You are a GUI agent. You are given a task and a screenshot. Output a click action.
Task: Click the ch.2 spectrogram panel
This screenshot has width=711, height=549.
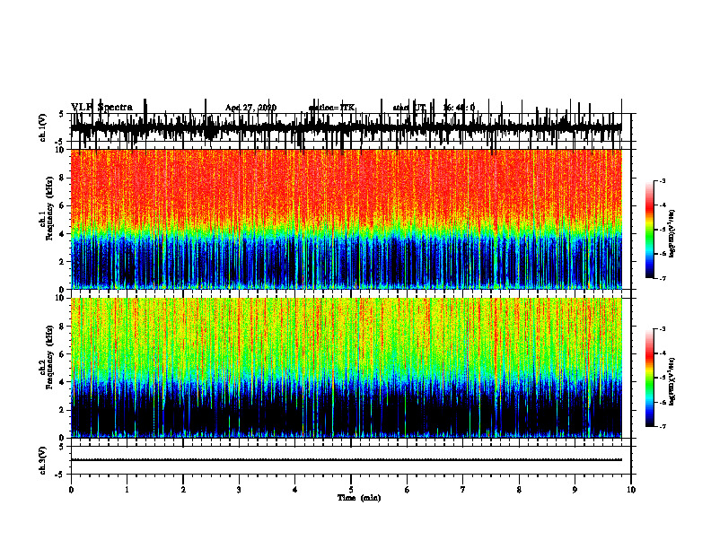[x=347, y=368]
